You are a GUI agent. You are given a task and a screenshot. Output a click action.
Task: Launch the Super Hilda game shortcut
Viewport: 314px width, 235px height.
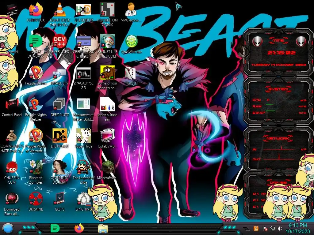[x=84, y=136]
